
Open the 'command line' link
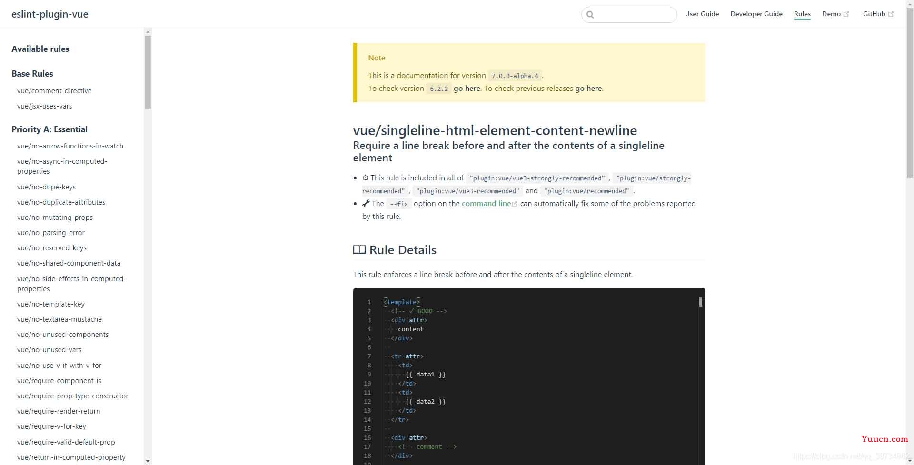pyautogui.click(x=486, y=203)
